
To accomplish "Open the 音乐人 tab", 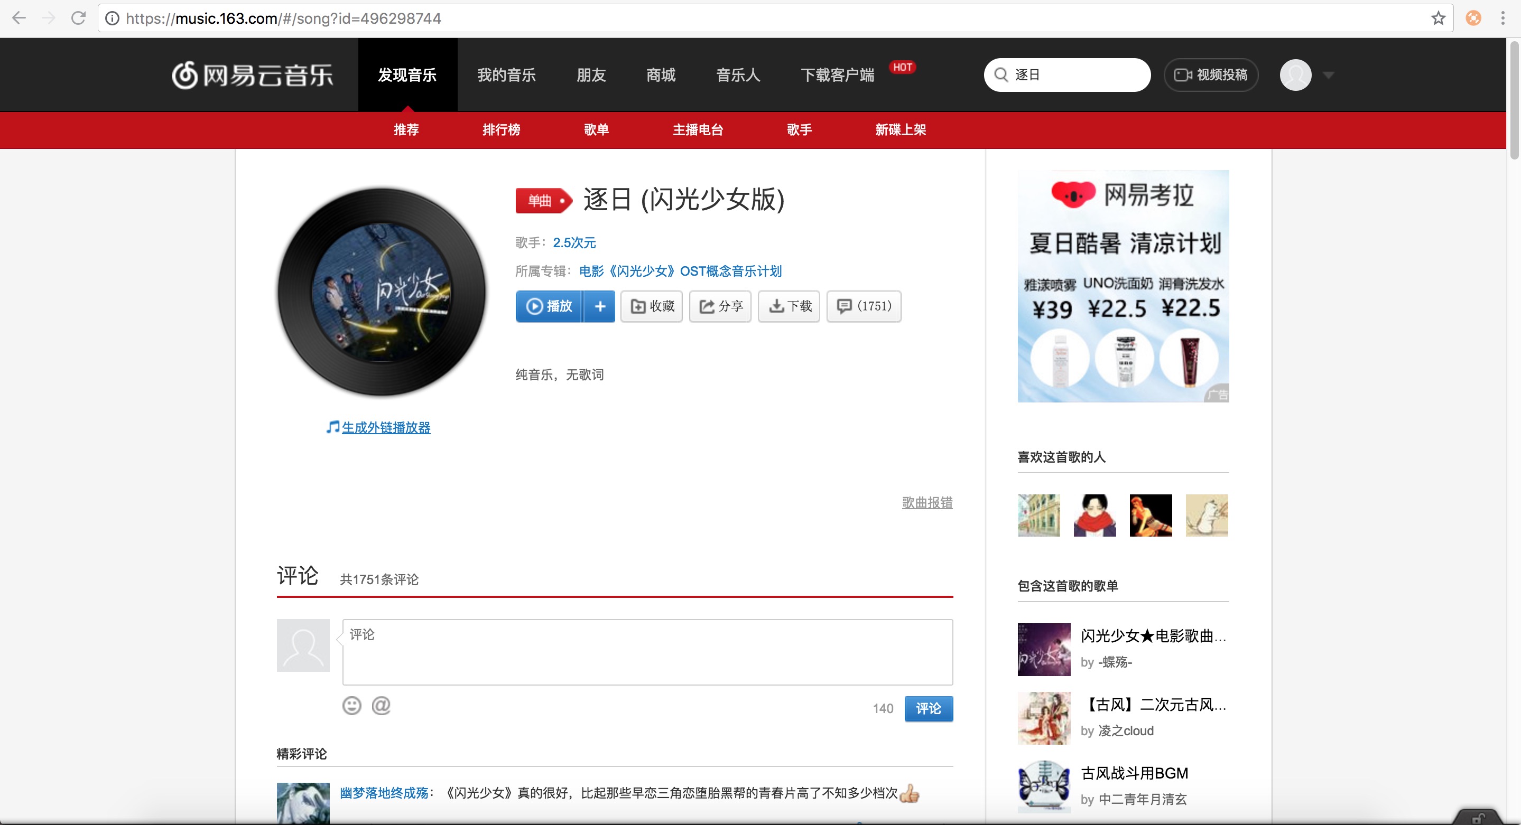I will pos(738,75).
